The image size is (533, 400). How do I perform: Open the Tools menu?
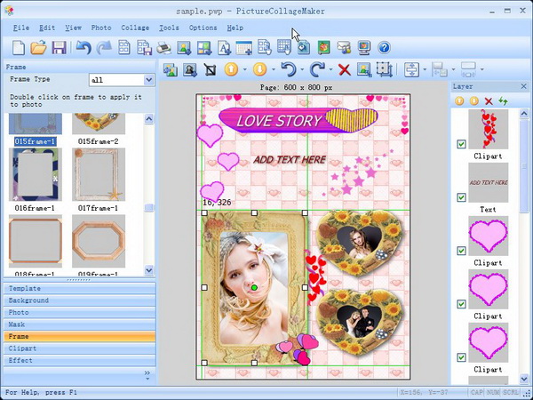169,28
